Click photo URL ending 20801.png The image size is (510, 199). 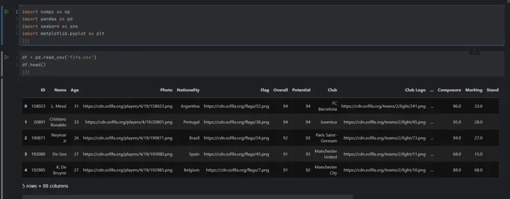pyautogui.click(x=129, y=122)
